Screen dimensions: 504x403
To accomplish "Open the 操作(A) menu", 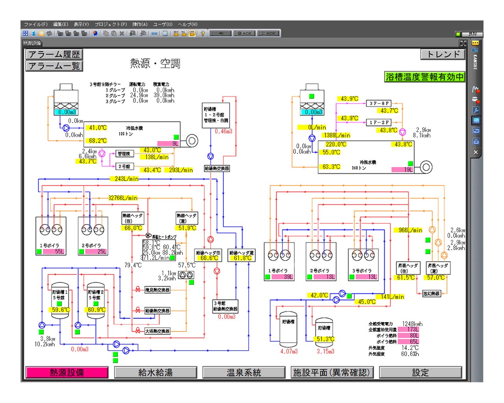I will click(140, 24).
